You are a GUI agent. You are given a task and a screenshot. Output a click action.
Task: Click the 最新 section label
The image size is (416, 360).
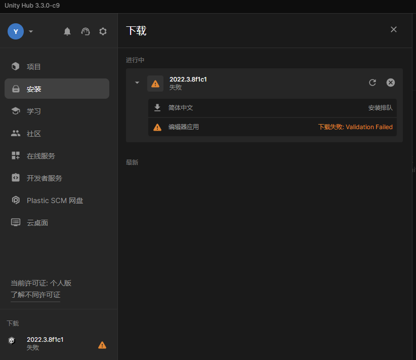pos(132,162)
